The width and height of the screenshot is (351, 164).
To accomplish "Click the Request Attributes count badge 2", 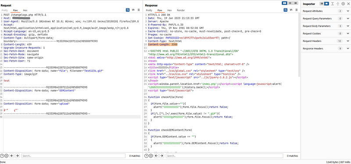I will (x=340, y=11).
